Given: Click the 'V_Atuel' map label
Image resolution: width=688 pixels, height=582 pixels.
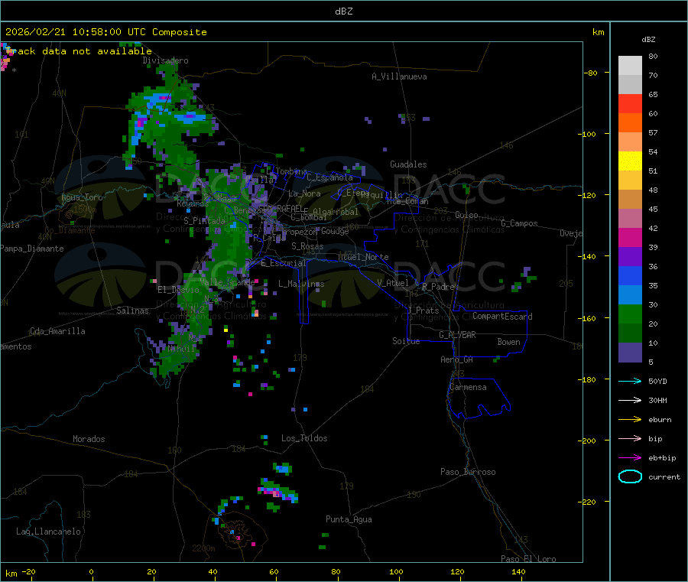Looking at the screenshot, I should (x=393, y=283).
